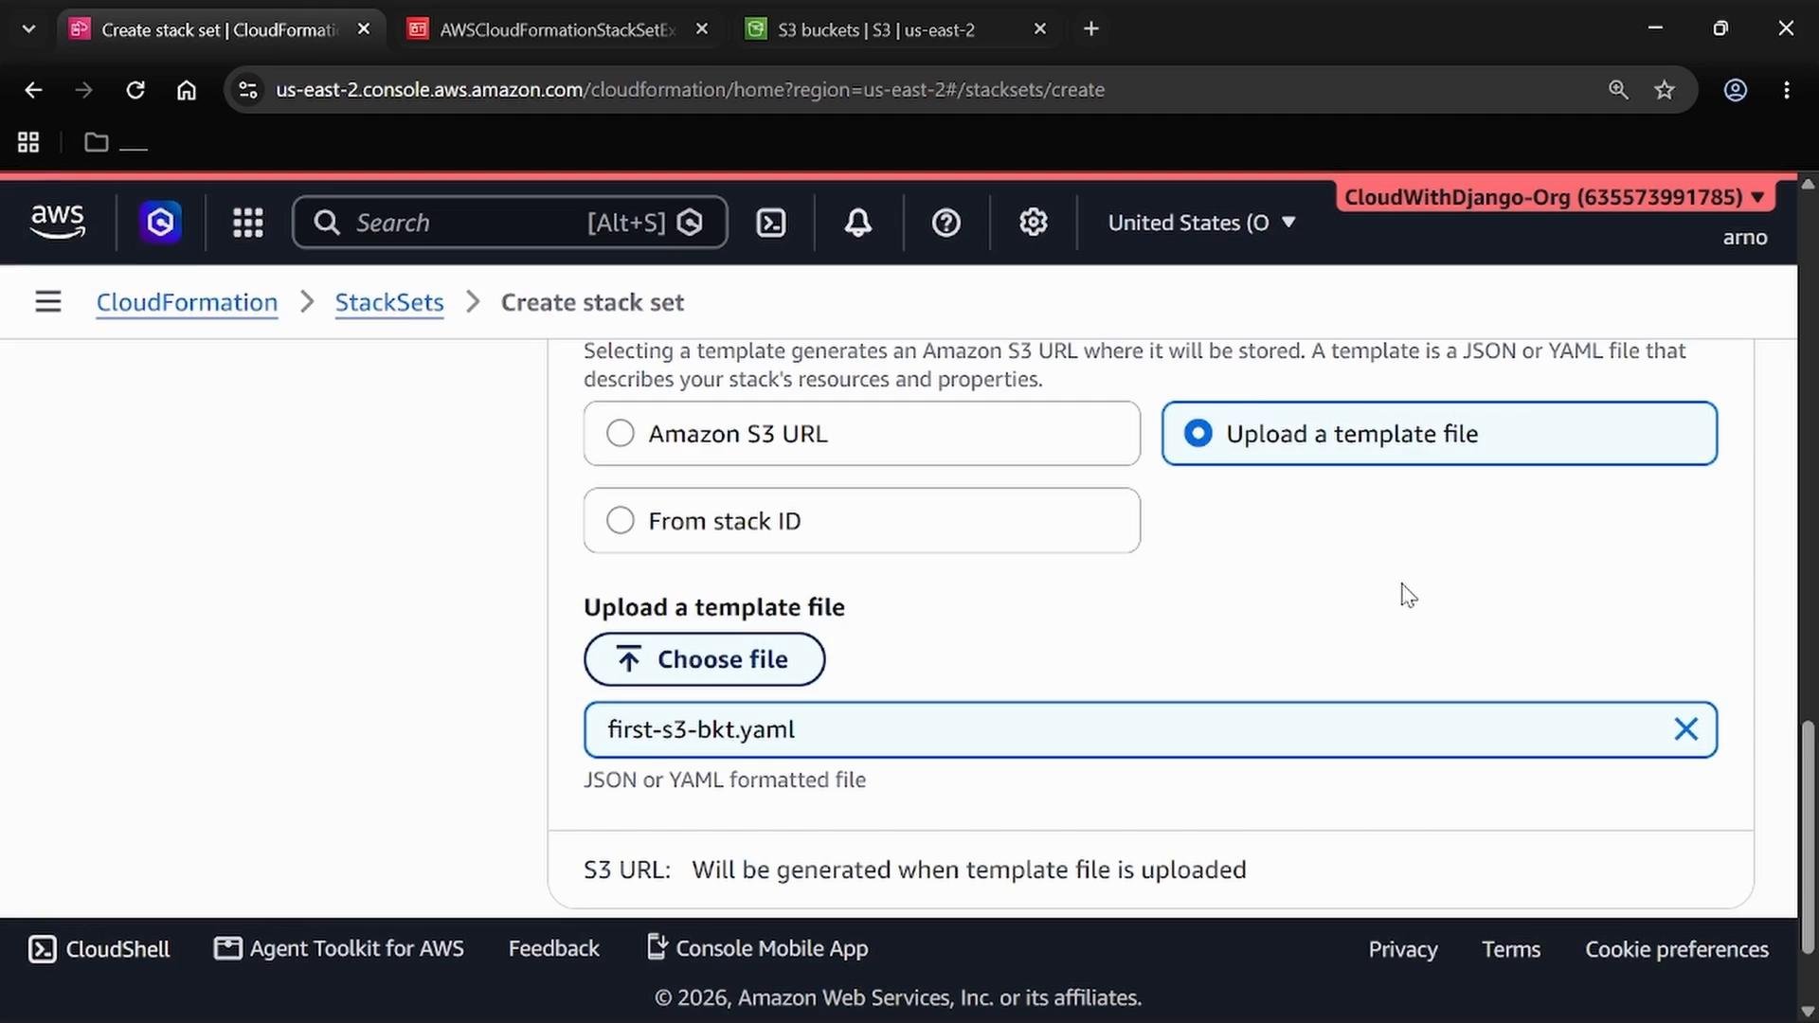Screen dimensions: 1819x1023
Task: Open the AWS services grid menu
Action: 248,223
